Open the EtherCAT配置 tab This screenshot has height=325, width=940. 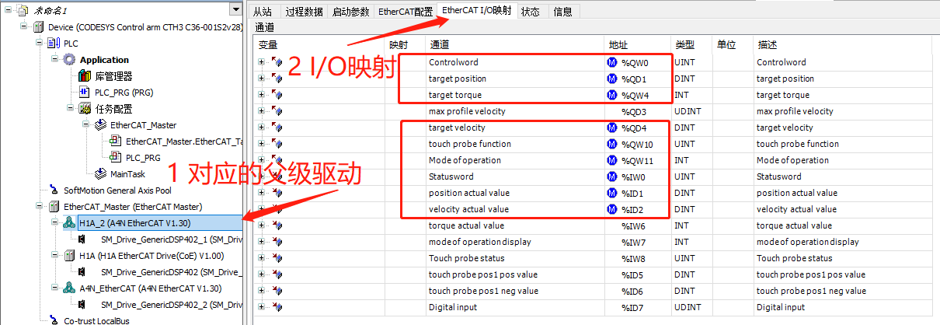(406, 12)
